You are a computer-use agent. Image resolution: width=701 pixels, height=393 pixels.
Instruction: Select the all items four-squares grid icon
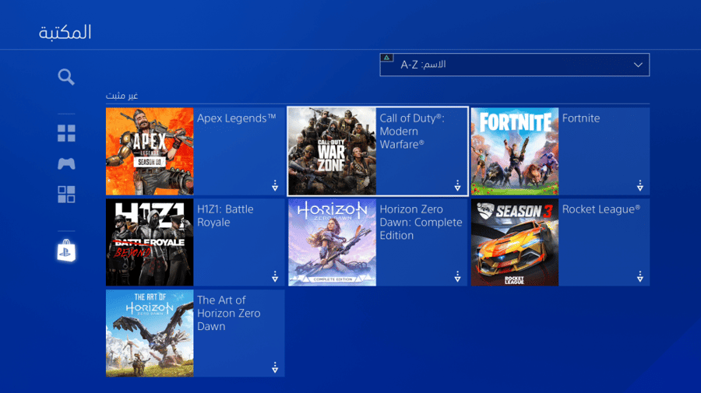coord(66,133)
